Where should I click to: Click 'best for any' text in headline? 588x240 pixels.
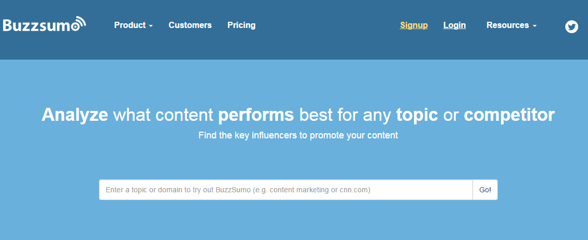345,115
